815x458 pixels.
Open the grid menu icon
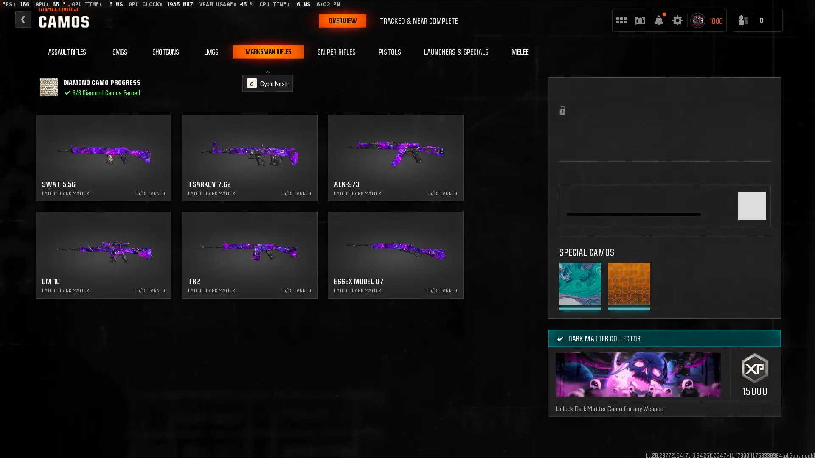click(x=621, y=20)
